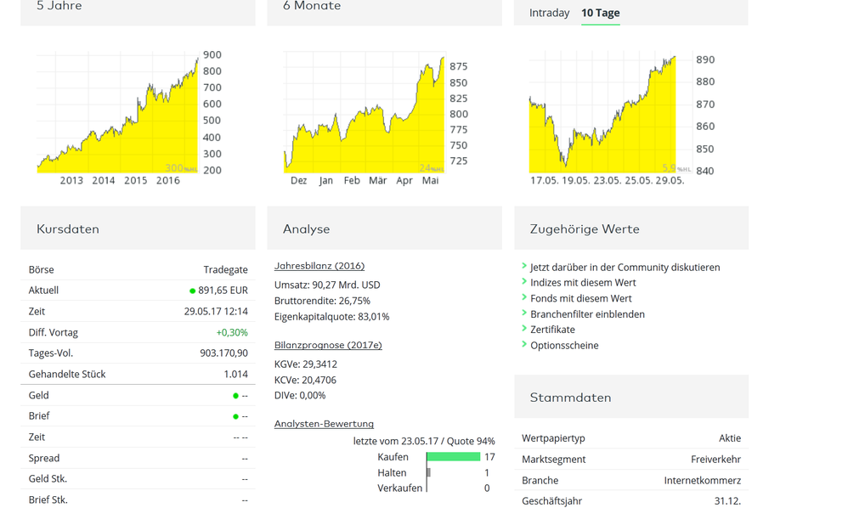Select the 10 Tage chart tab

coord(600,13)
